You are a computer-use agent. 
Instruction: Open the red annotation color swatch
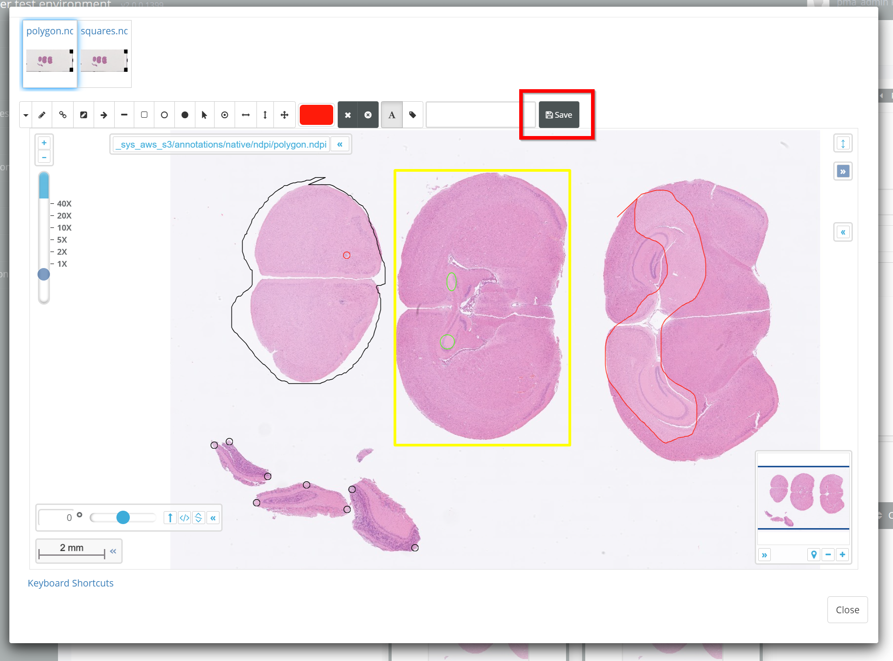coord(316,115)
